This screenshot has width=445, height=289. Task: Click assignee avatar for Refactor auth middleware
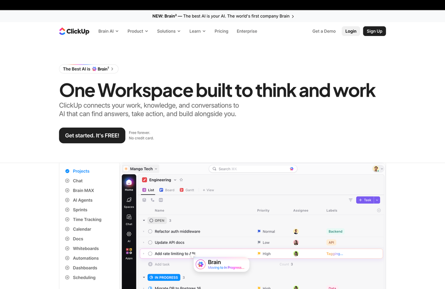coord(296,231)
